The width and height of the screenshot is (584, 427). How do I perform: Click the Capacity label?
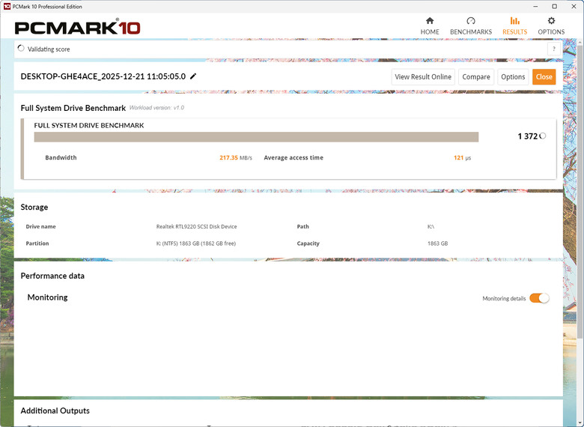pyautogui.click(x=308, y=243)
